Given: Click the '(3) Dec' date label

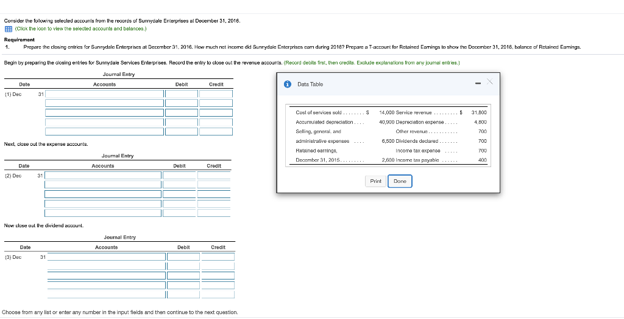Looking at the screenshot, I should coord(13,256).
